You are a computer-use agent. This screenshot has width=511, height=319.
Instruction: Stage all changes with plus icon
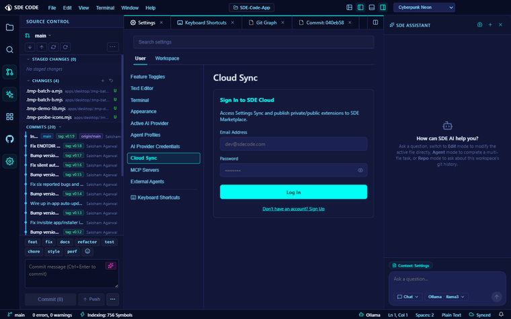pyautogui.click(x=103, y=81)
